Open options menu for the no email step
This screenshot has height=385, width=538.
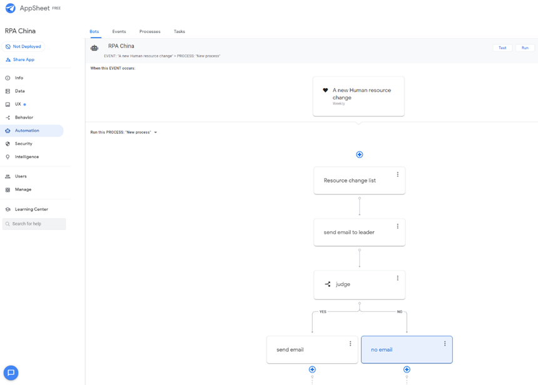[445, 344]
